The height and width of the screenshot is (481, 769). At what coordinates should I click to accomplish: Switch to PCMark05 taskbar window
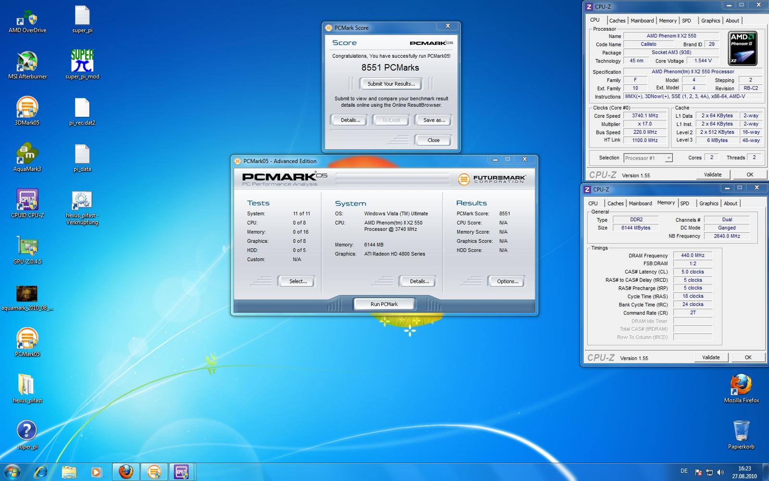pyautogui.click(x=154, y=472)
